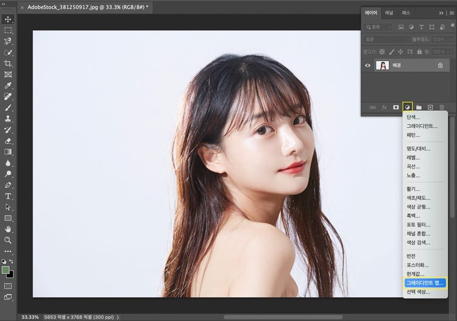Toggle pixel layer filter in Layers panel
This screenshot has width=457, height=321.
click(401, 27)
